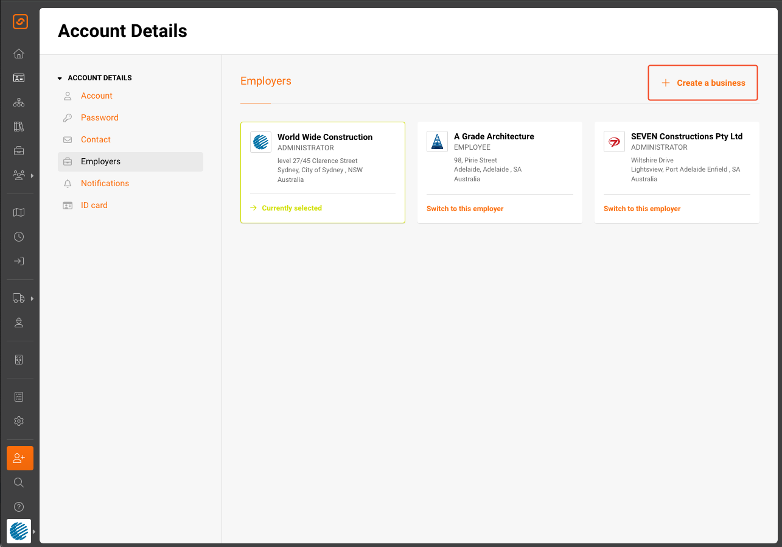Open the clock timesheets icon
782x547 pixels.
click(19, 236)
